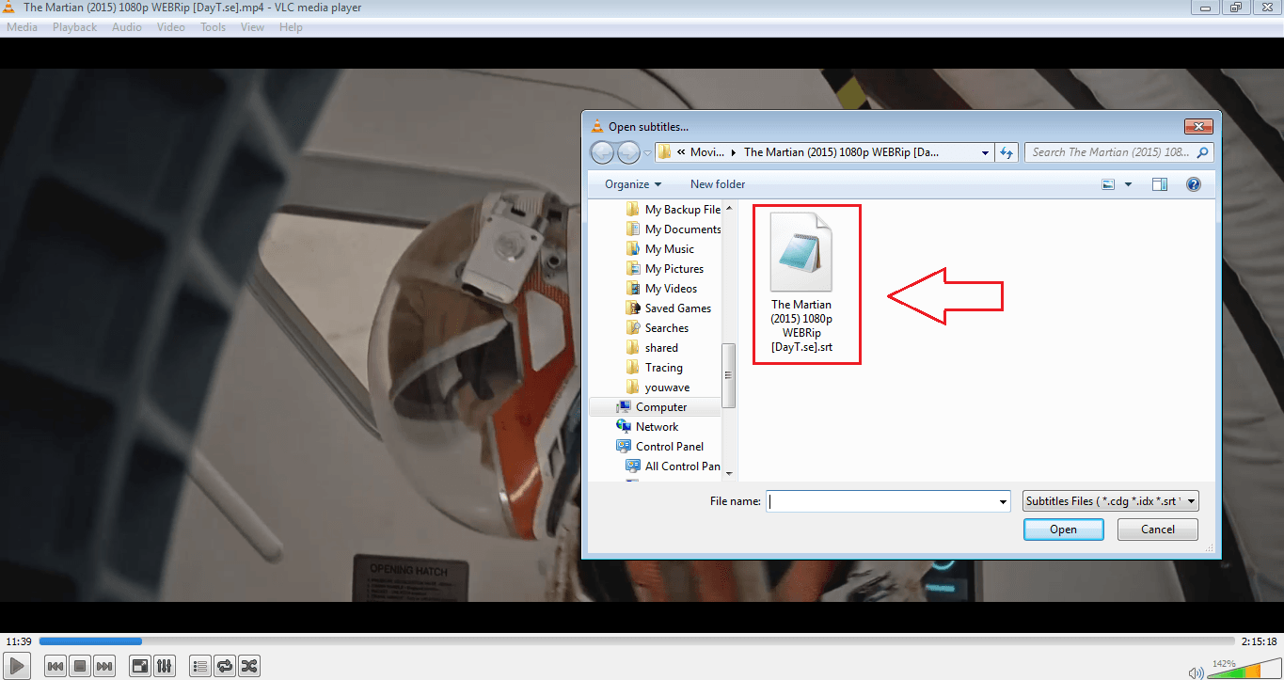Open the Help menu in VLC
This screenshot has width=1284, height=680.
(x=291, y=27)
